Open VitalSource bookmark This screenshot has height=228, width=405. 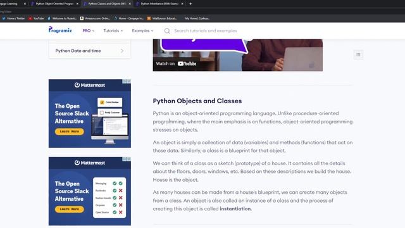click(x=162, y=18)
